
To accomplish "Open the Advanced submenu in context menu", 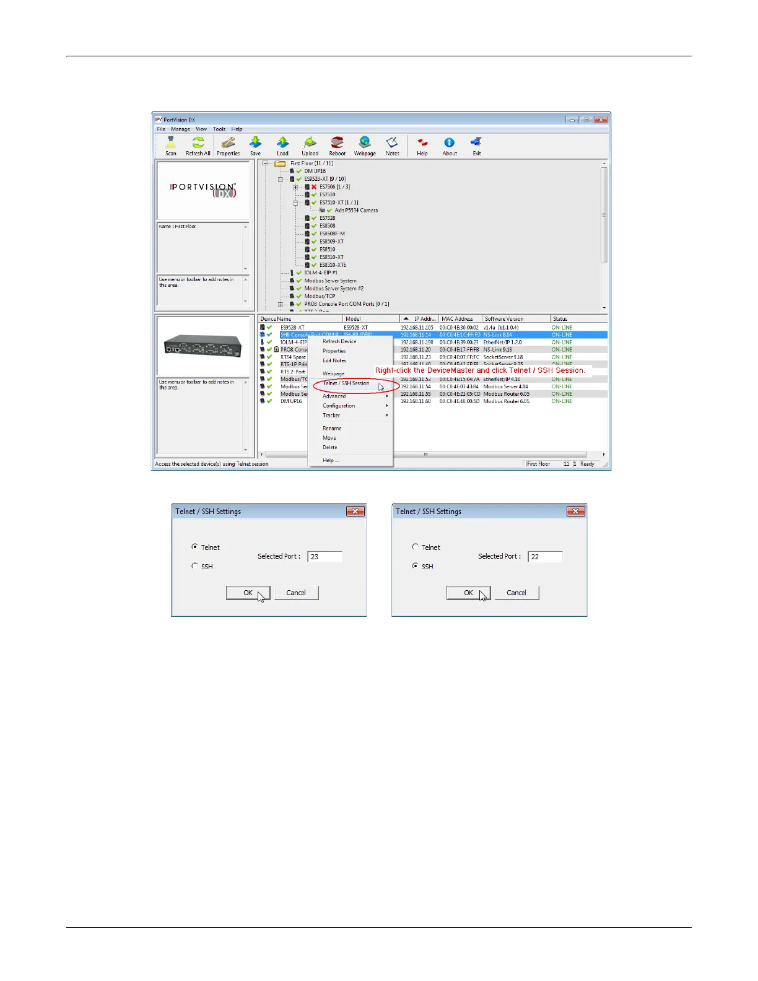I will point(351,396).
